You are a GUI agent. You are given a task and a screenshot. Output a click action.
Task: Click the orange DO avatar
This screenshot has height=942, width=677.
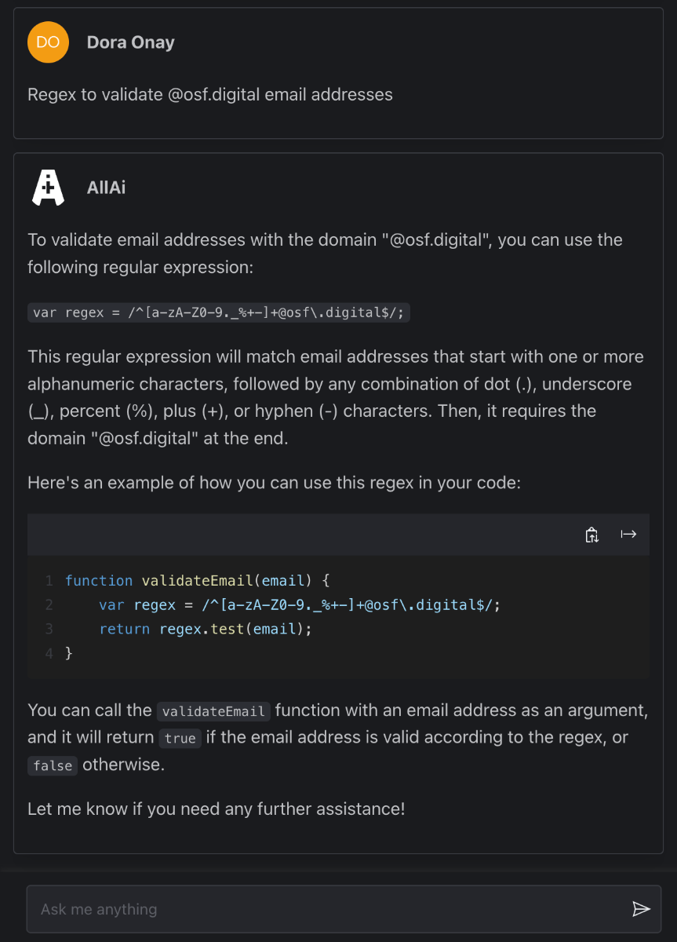pyautogui.click(x=48, y=42)
